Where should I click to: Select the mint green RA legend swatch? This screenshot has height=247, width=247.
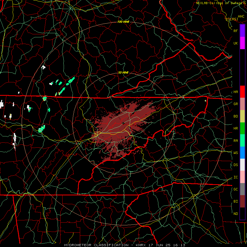tap(242, 141)
